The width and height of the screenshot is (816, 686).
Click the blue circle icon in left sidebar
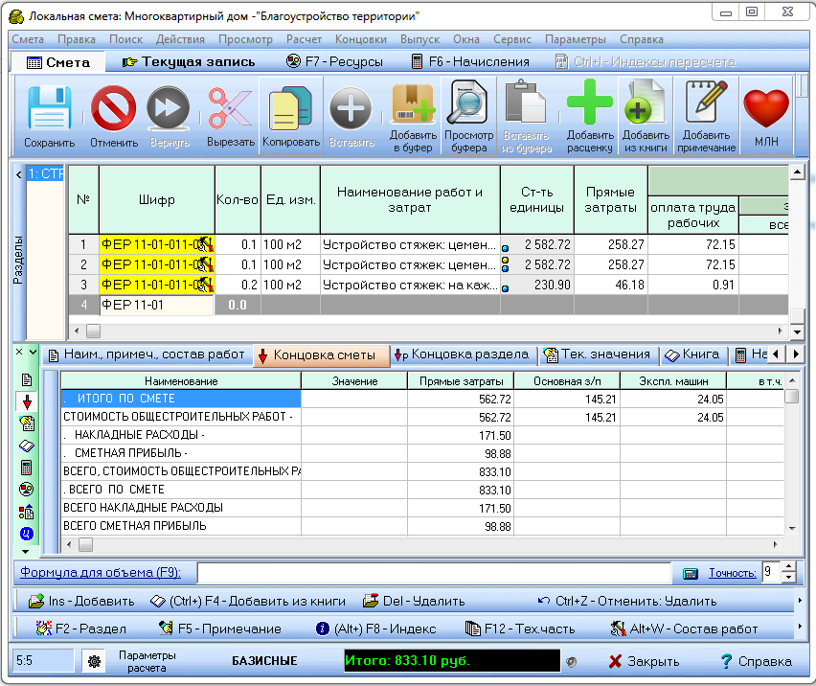click(27, 534)
